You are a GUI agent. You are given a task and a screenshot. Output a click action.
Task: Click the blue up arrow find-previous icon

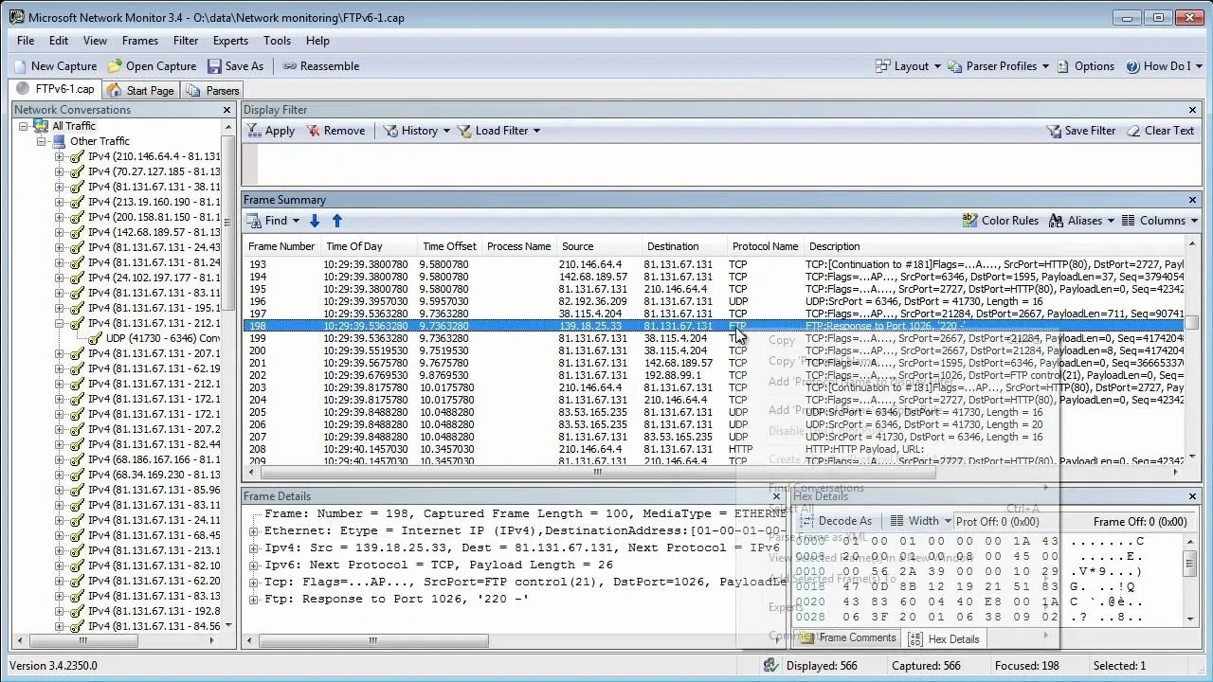pyautogui.click(x=336, y=221)
